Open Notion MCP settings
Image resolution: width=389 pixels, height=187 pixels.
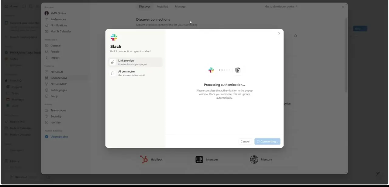point(66,84)
